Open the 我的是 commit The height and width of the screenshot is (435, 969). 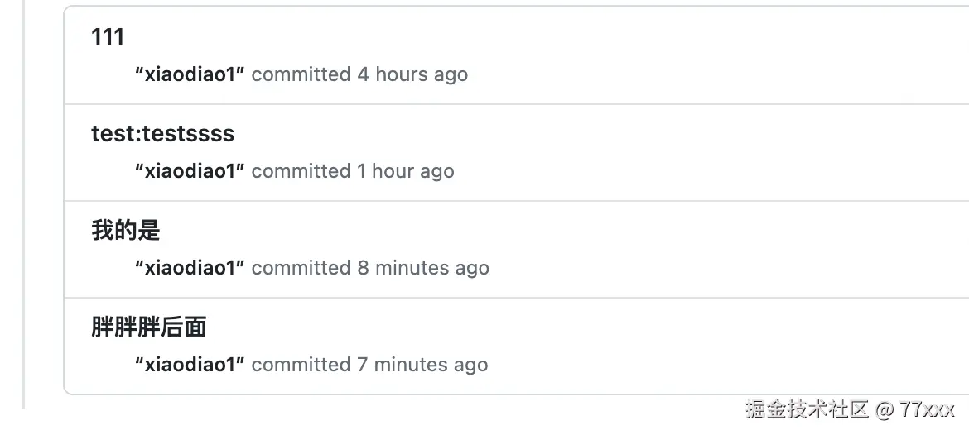(x=125, y=231)
